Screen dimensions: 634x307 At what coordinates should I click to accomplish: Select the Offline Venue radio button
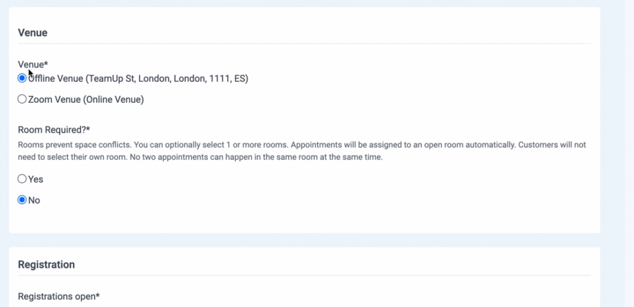click(22, 79)
